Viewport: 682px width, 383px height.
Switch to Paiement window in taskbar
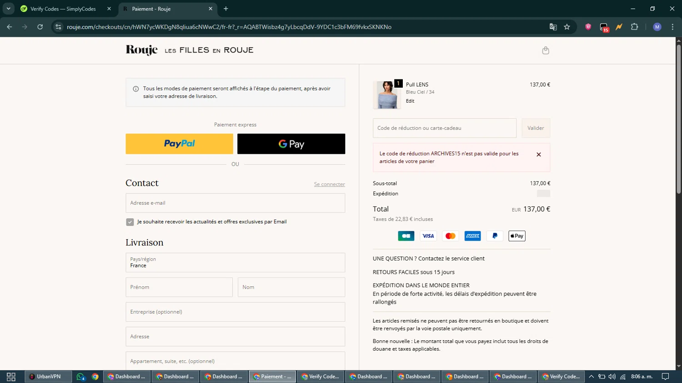272,377
